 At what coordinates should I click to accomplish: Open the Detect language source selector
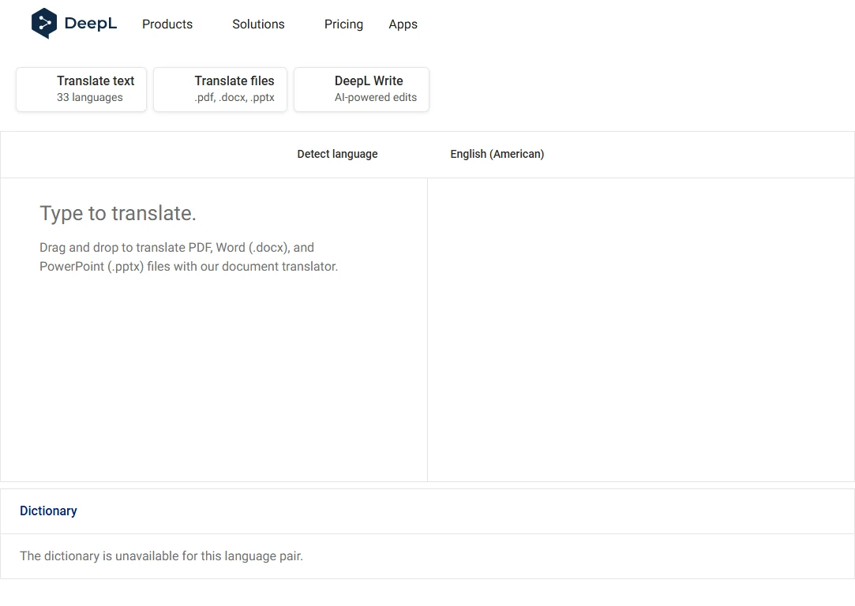coord(338,154)
